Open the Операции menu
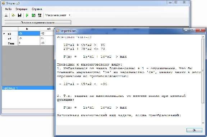The image size is (207, 137). (x=22, y=9)
